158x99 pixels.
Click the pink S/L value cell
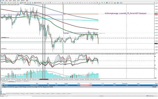pos(86,85)
